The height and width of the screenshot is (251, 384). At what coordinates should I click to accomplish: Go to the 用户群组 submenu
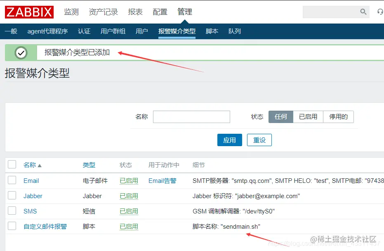coord(113,31)
